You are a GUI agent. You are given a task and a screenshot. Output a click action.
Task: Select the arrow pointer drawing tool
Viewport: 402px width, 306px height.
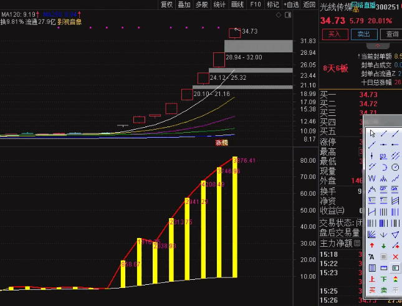coord(372,133)
